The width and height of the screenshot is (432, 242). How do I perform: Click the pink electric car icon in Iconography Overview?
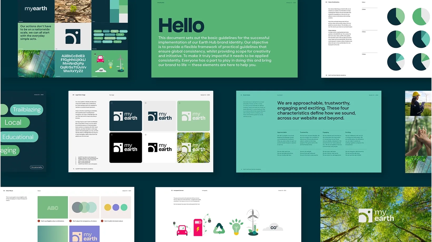pos(182,230)
